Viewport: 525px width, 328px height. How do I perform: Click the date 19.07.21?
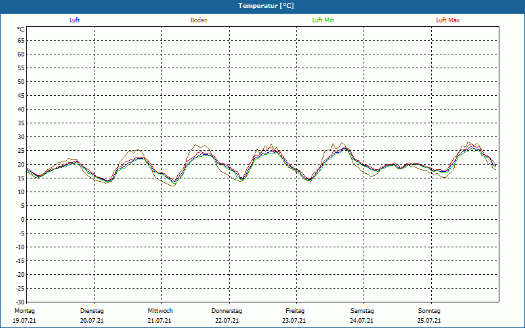[24, 321]
